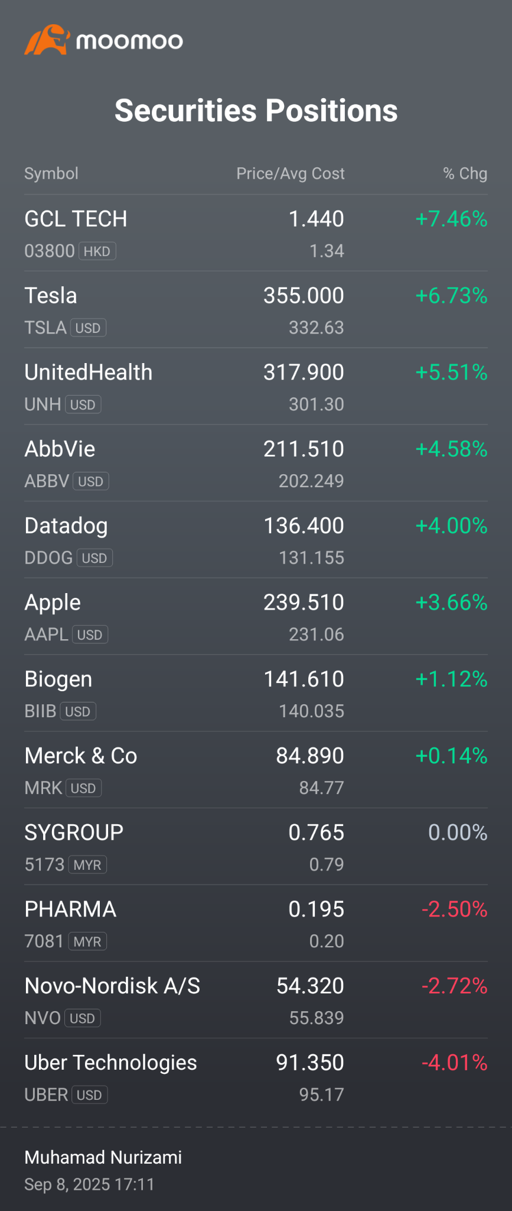
Task: Click Biogen's price 141.610
Action: tap(304, 679)
